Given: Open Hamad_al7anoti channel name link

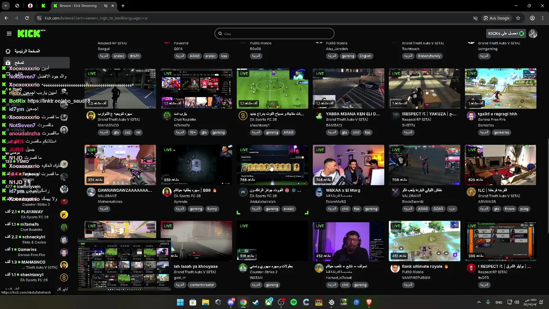Looking at the screenshot, I should [339, 278].
